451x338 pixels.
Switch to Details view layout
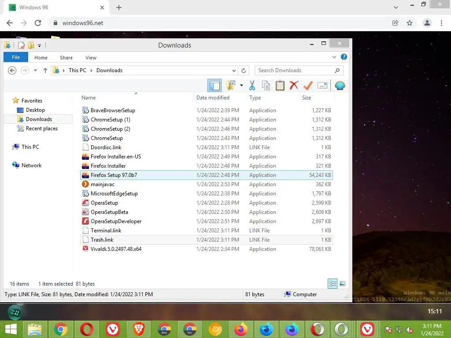click(333, 284)
